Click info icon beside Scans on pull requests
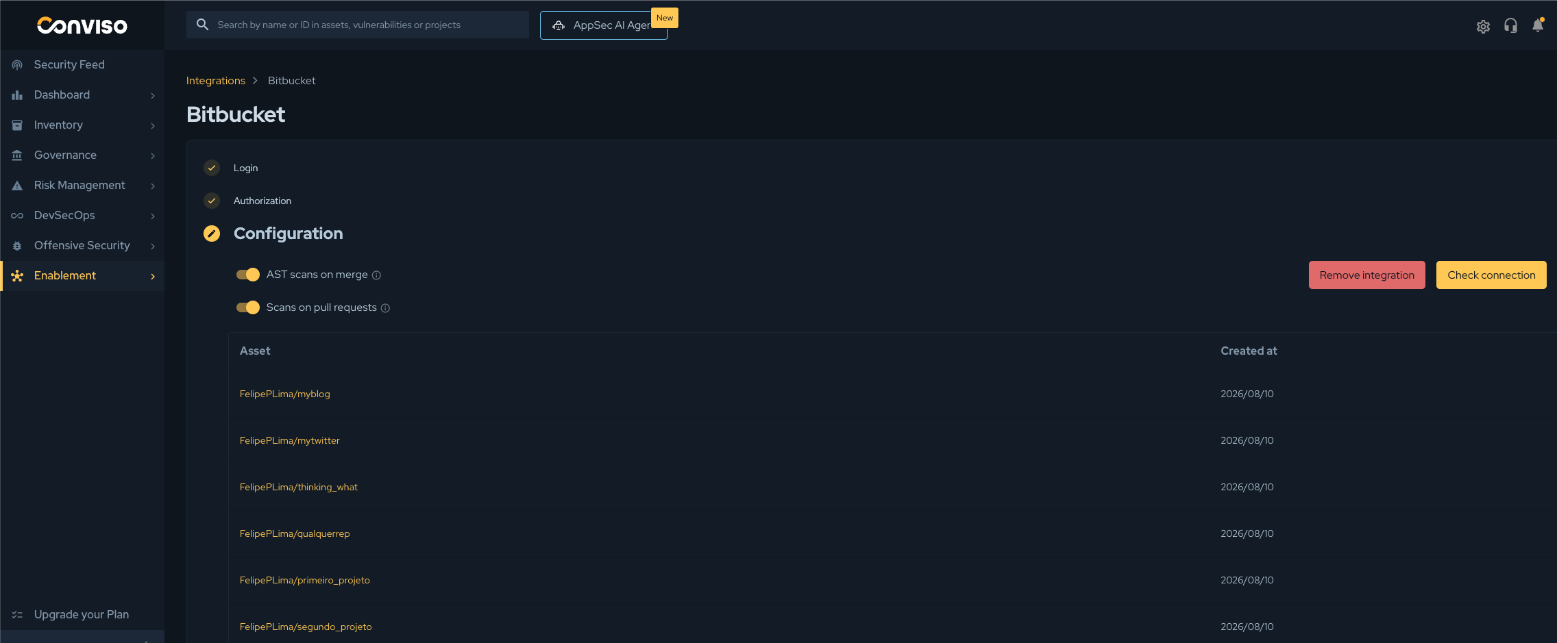1557x643 pixels. (x=385, y=308)
